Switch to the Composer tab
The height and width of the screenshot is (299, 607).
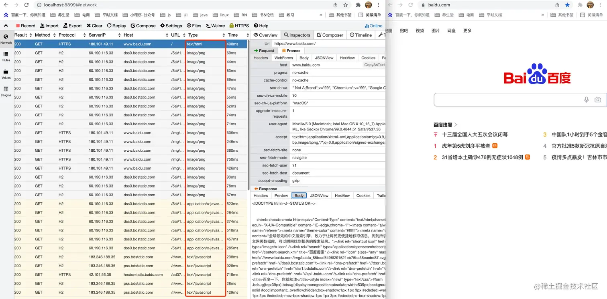330,35
